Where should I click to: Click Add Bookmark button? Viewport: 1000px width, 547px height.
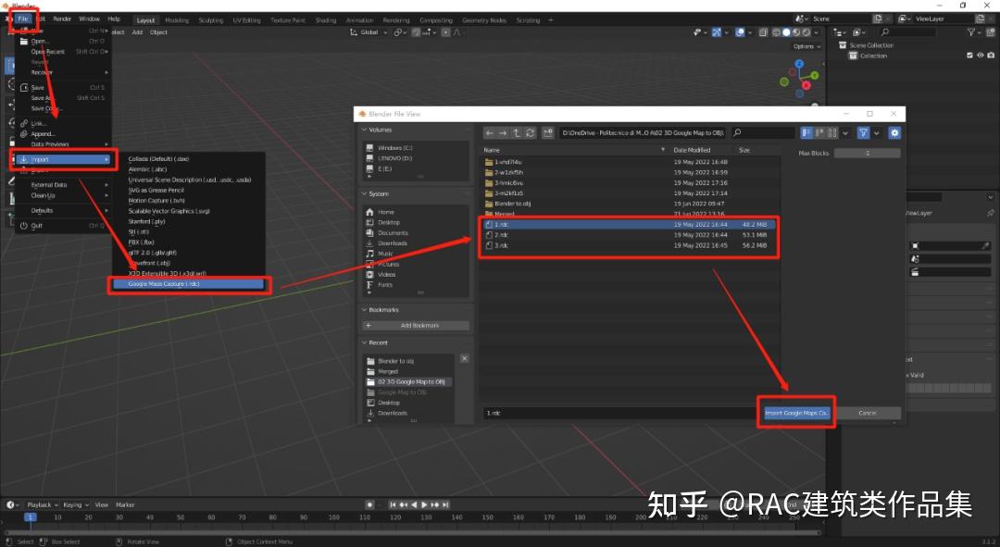(416, 325)
